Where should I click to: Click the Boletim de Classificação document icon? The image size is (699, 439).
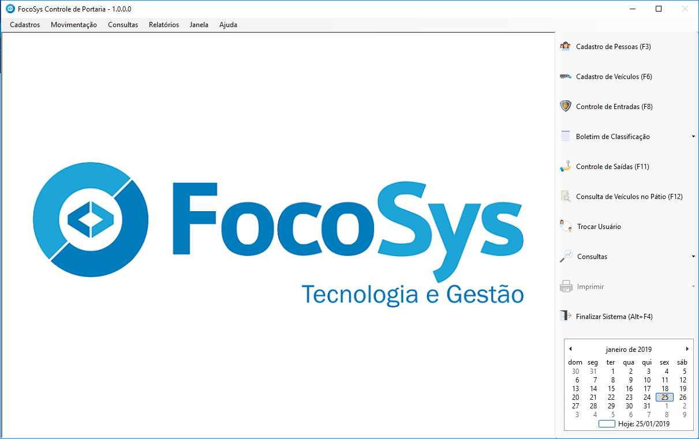566,137
